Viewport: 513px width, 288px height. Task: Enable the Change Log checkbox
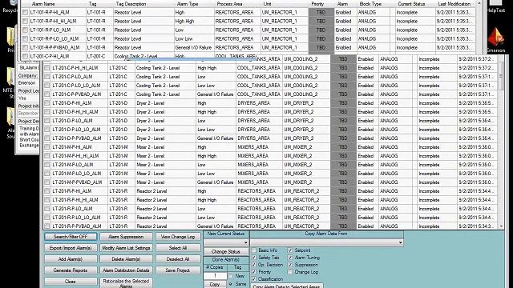pos(290,272)
